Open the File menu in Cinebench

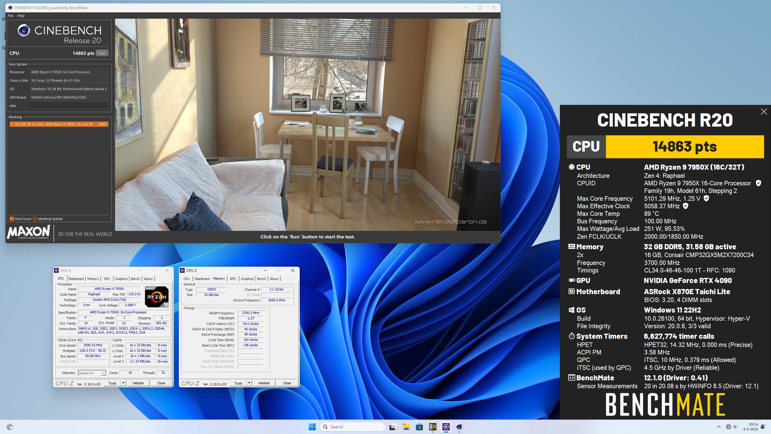coord(11,16)
